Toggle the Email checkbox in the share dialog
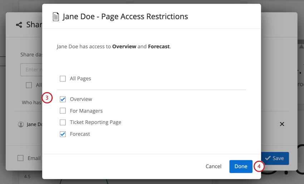 [x=21, y=158]
